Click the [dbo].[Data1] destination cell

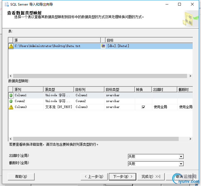click(x=149, y=46)
